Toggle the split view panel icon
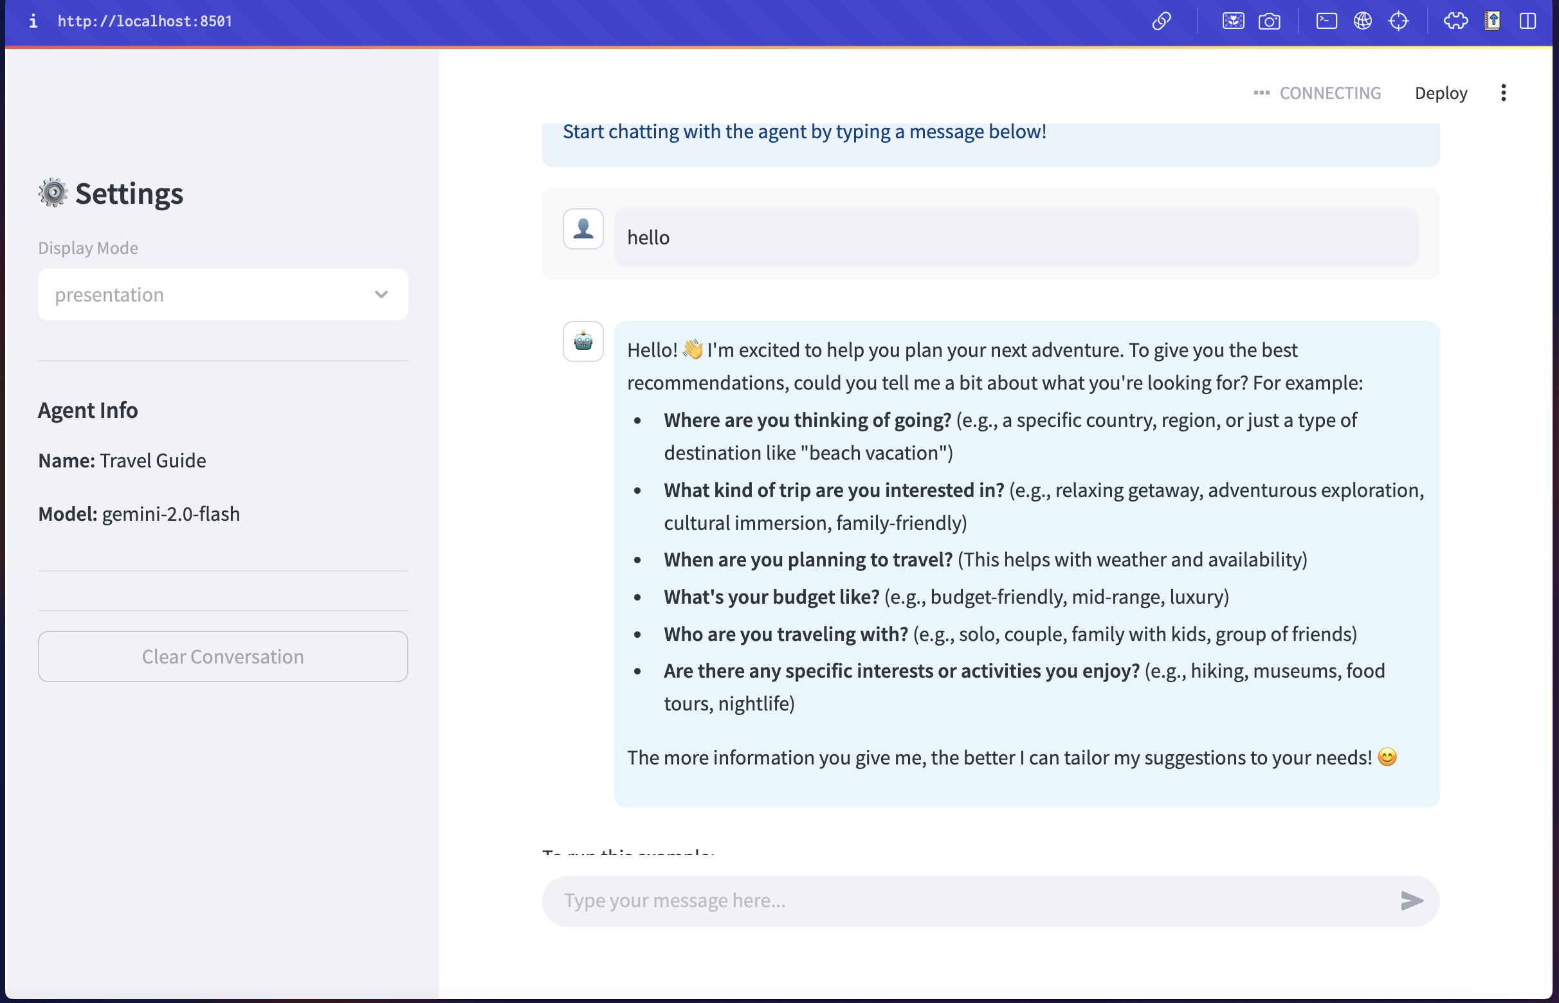Viewport: 1559px width, 1003px height. coord(1527,21)
